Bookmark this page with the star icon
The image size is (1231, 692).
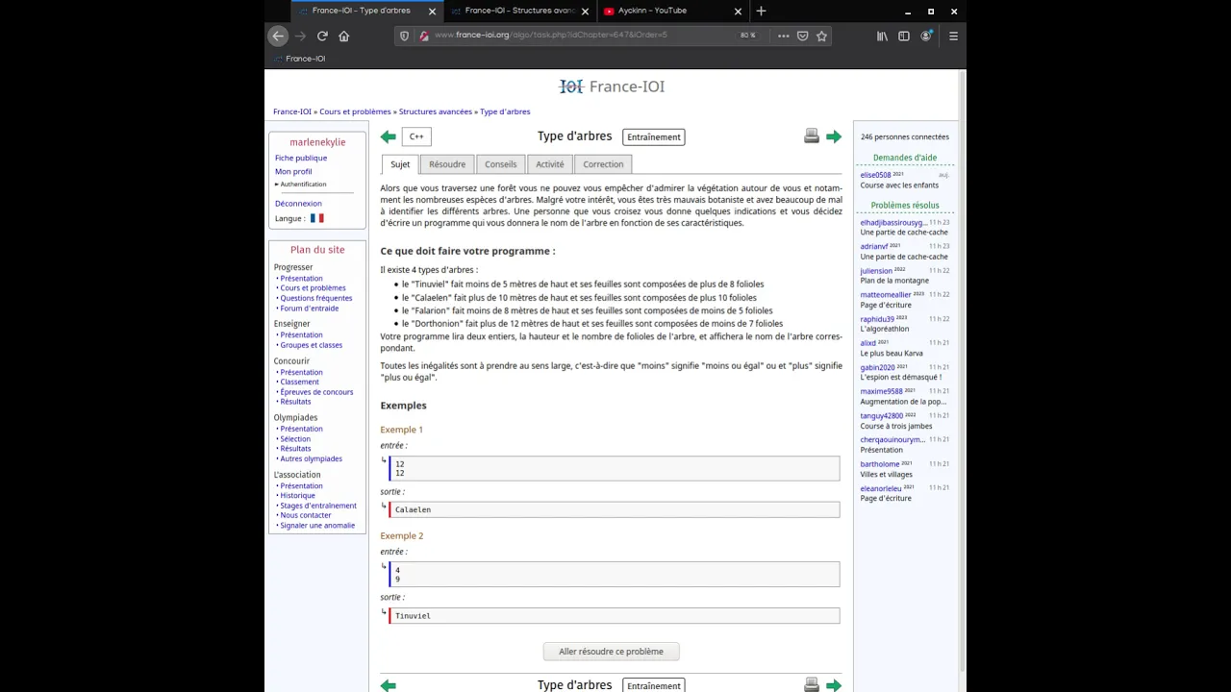(x=821, y=36)
